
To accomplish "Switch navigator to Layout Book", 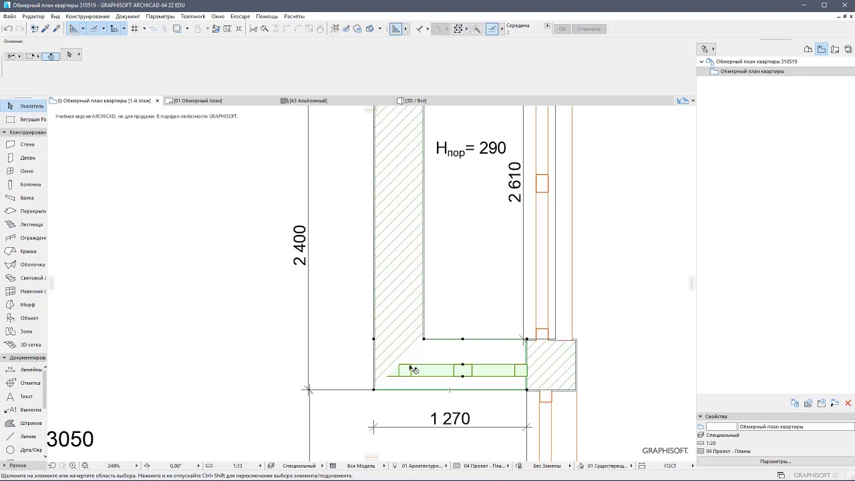I will pos(835,49).
